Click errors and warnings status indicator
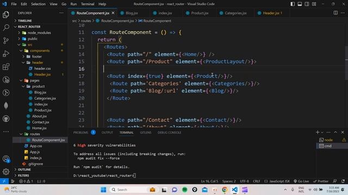Viewport: 348px width, 195px height. point(26,181)
